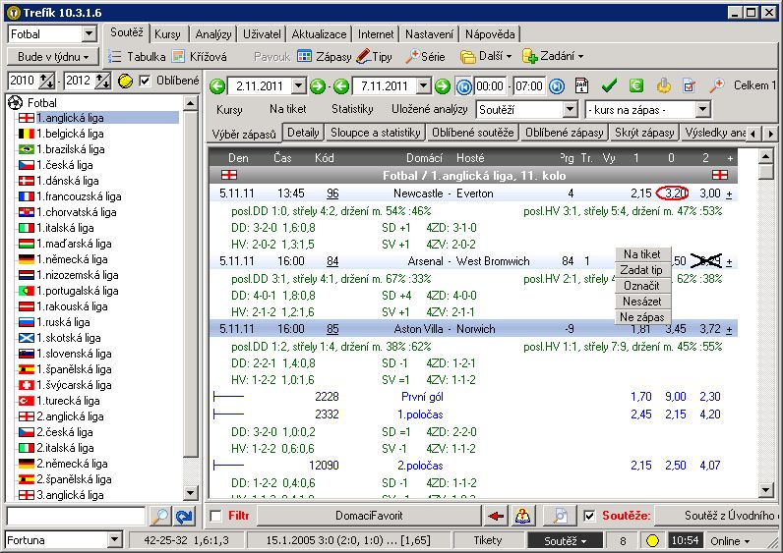Click the Detaily button

(x=303, y=133)
